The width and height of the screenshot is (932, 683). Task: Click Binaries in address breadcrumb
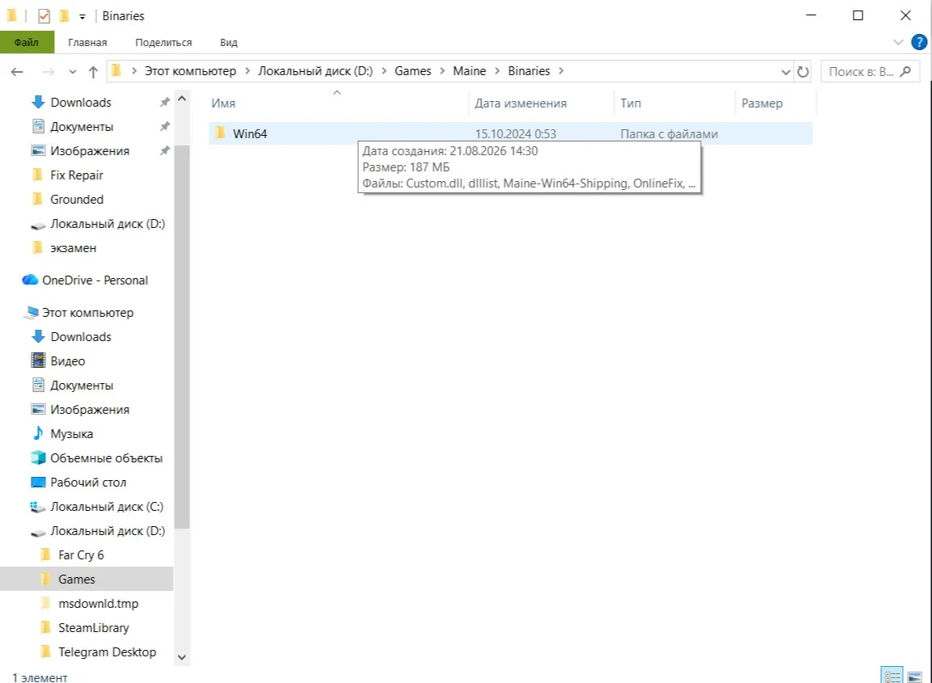[529, 71]
